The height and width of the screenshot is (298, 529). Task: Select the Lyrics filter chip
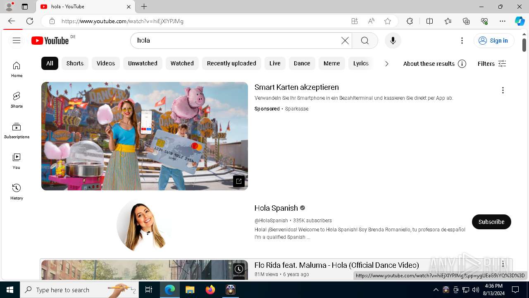tap(361, 63)
